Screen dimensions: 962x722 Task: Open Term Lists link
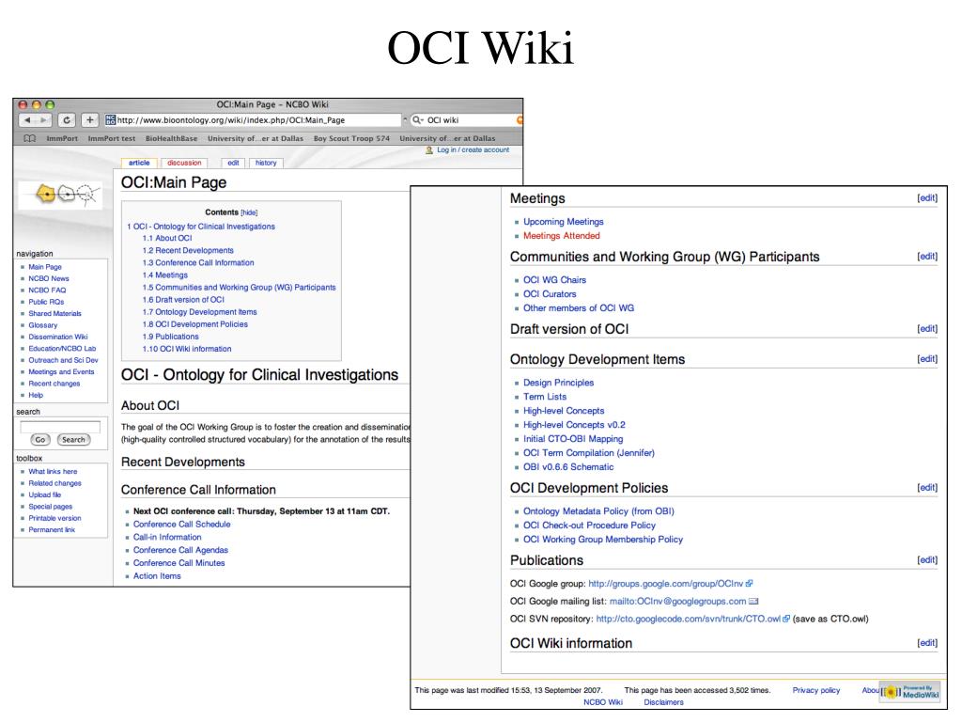tap(545, 397)
